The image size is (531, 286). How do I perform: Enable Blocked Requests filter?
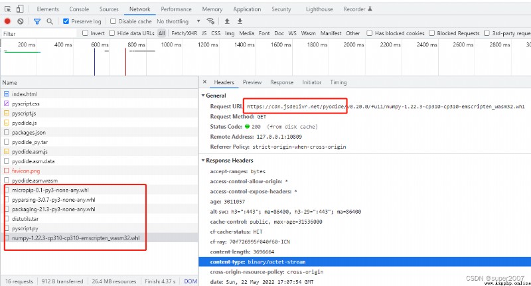(432, 33)
